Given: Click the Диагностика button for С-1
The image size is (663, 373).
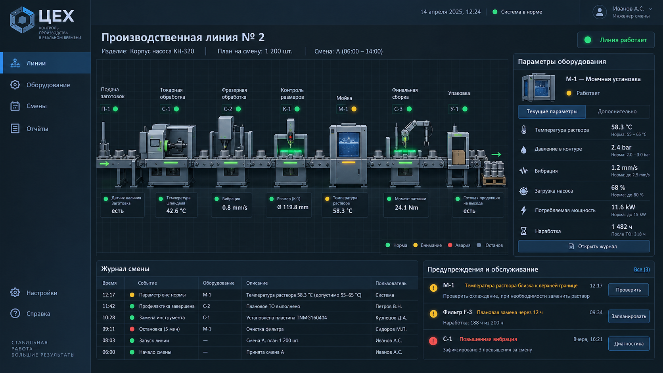Looking at the screenshot, I should (x=629, y=344).
